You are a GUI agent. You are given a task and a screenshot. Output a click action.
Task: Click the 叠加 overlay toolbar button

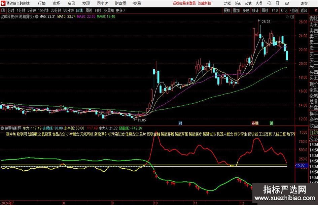[236, 10]
